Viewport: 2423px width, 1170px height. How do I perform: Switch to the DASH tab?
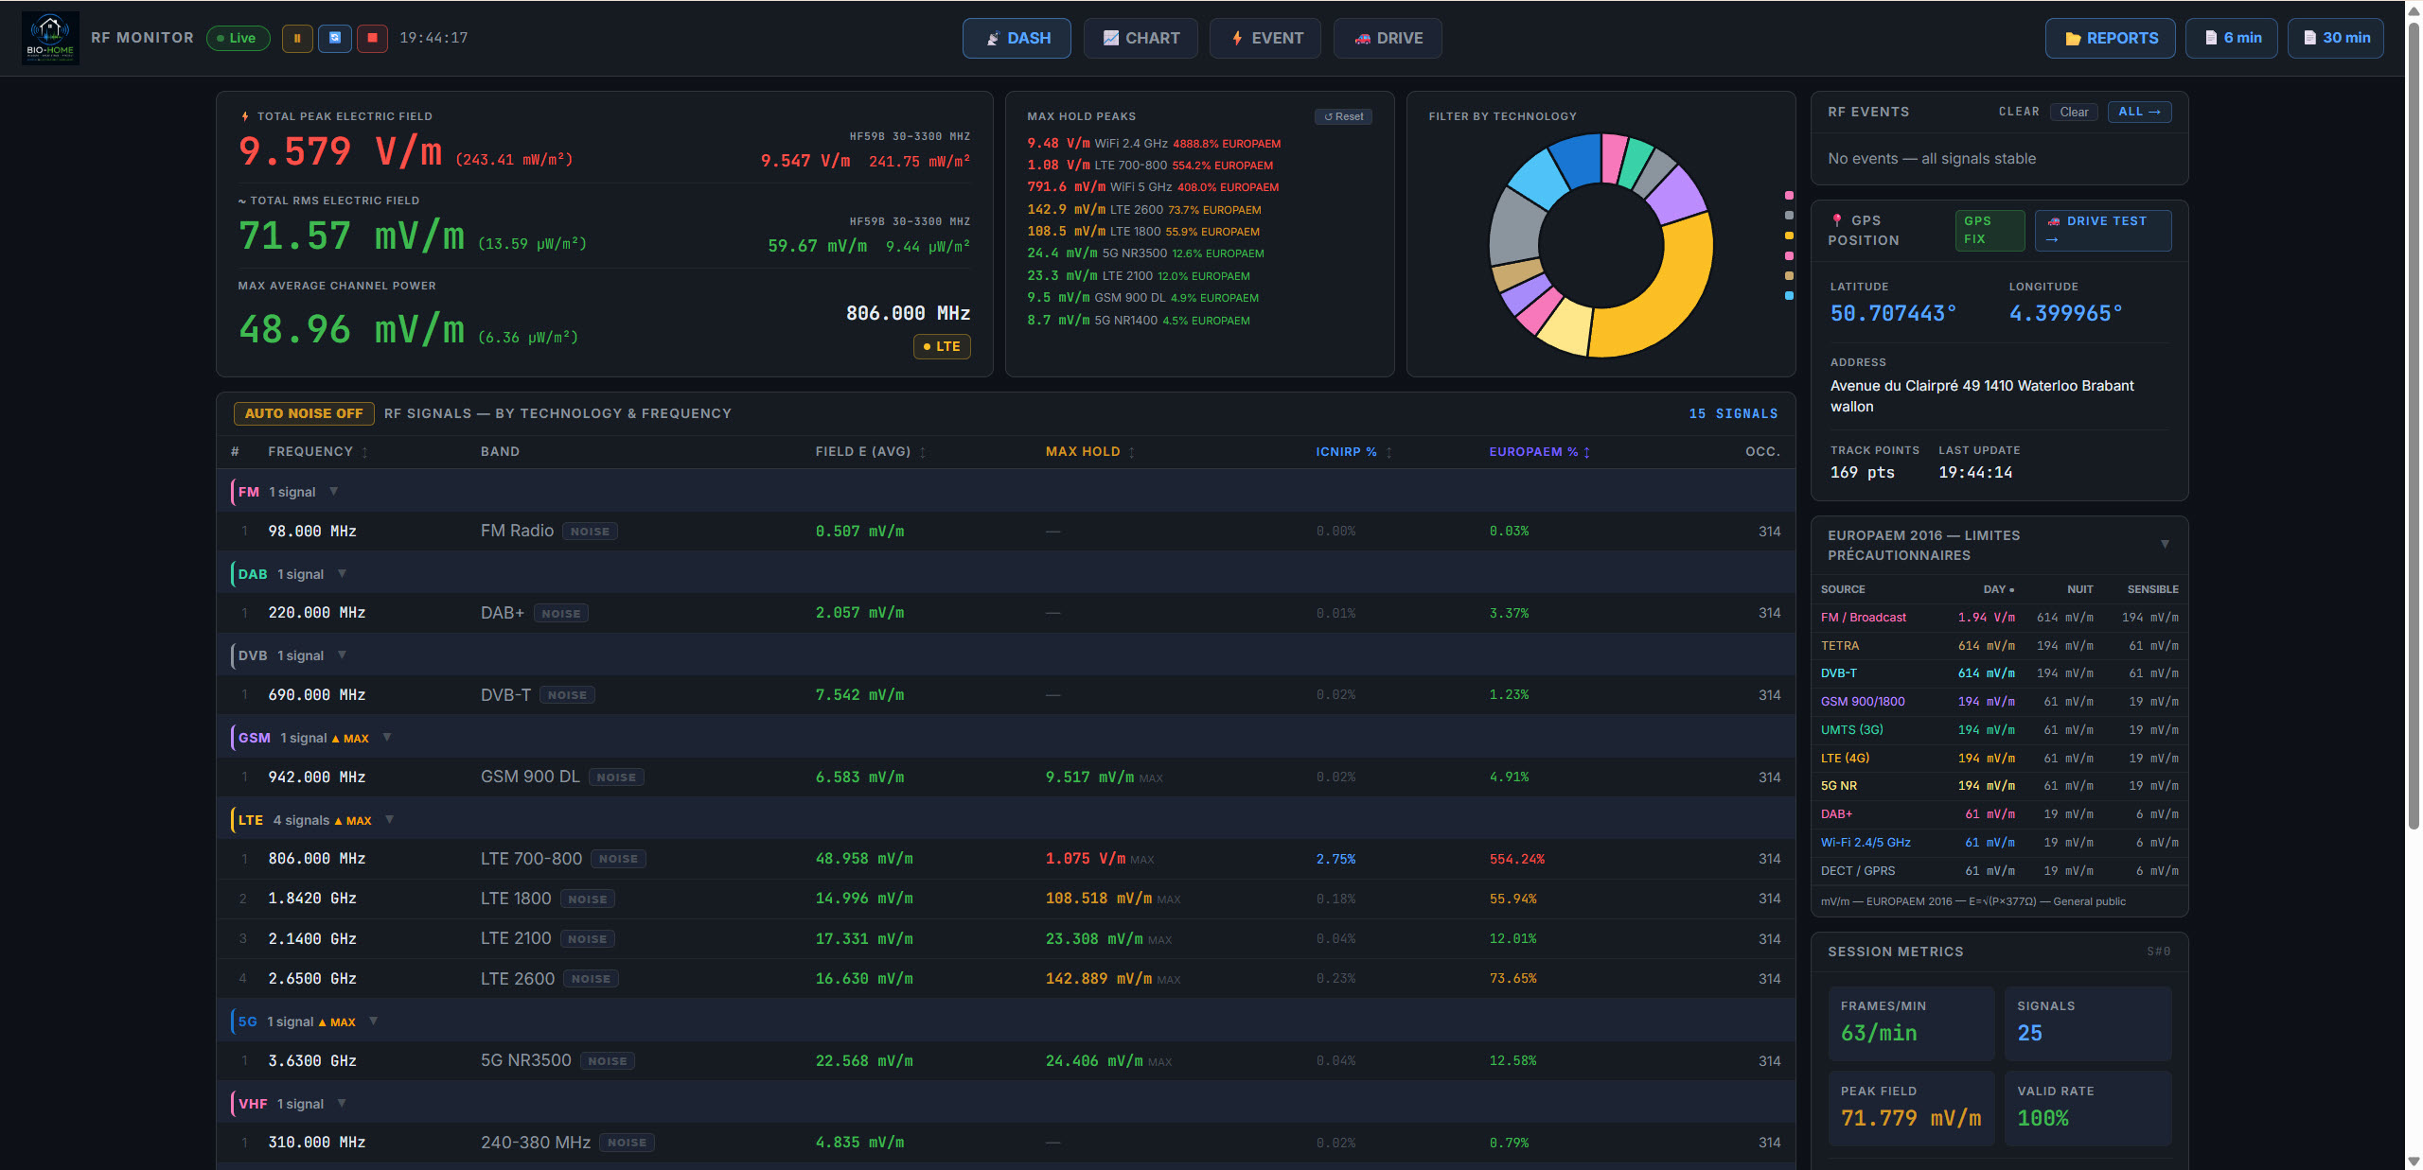(x=1017, y=38)
